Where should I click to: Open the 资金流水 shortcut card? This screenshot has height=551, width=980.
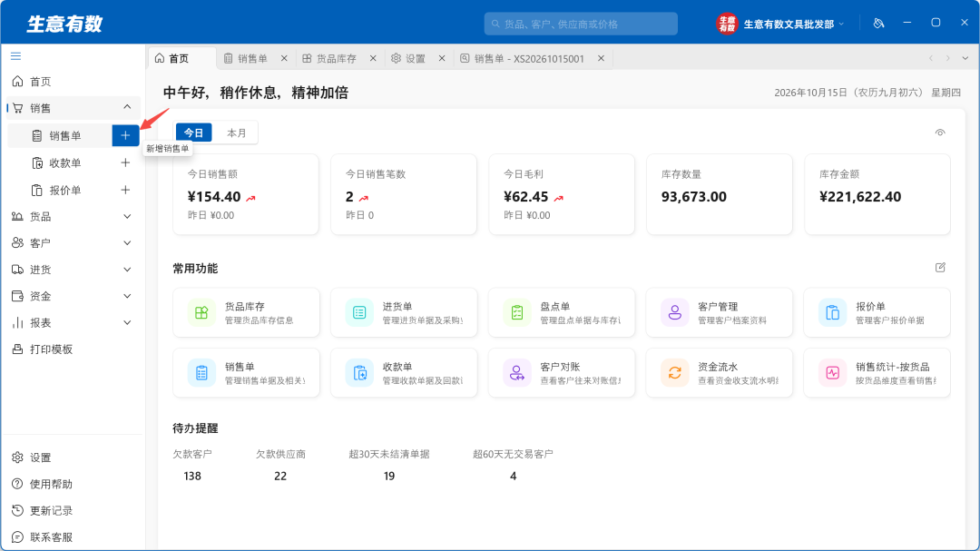720,373
